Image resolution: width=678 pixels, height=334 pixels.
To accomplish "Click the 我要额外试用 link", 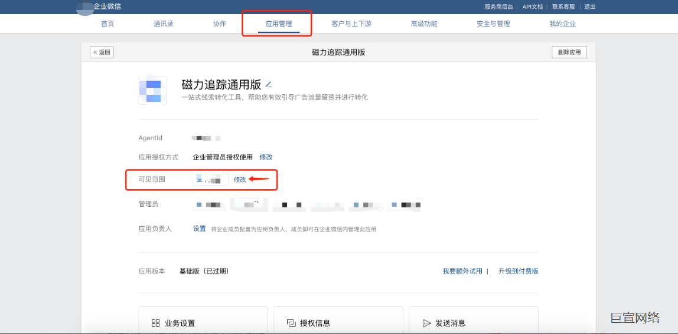I will click(462, 272).
